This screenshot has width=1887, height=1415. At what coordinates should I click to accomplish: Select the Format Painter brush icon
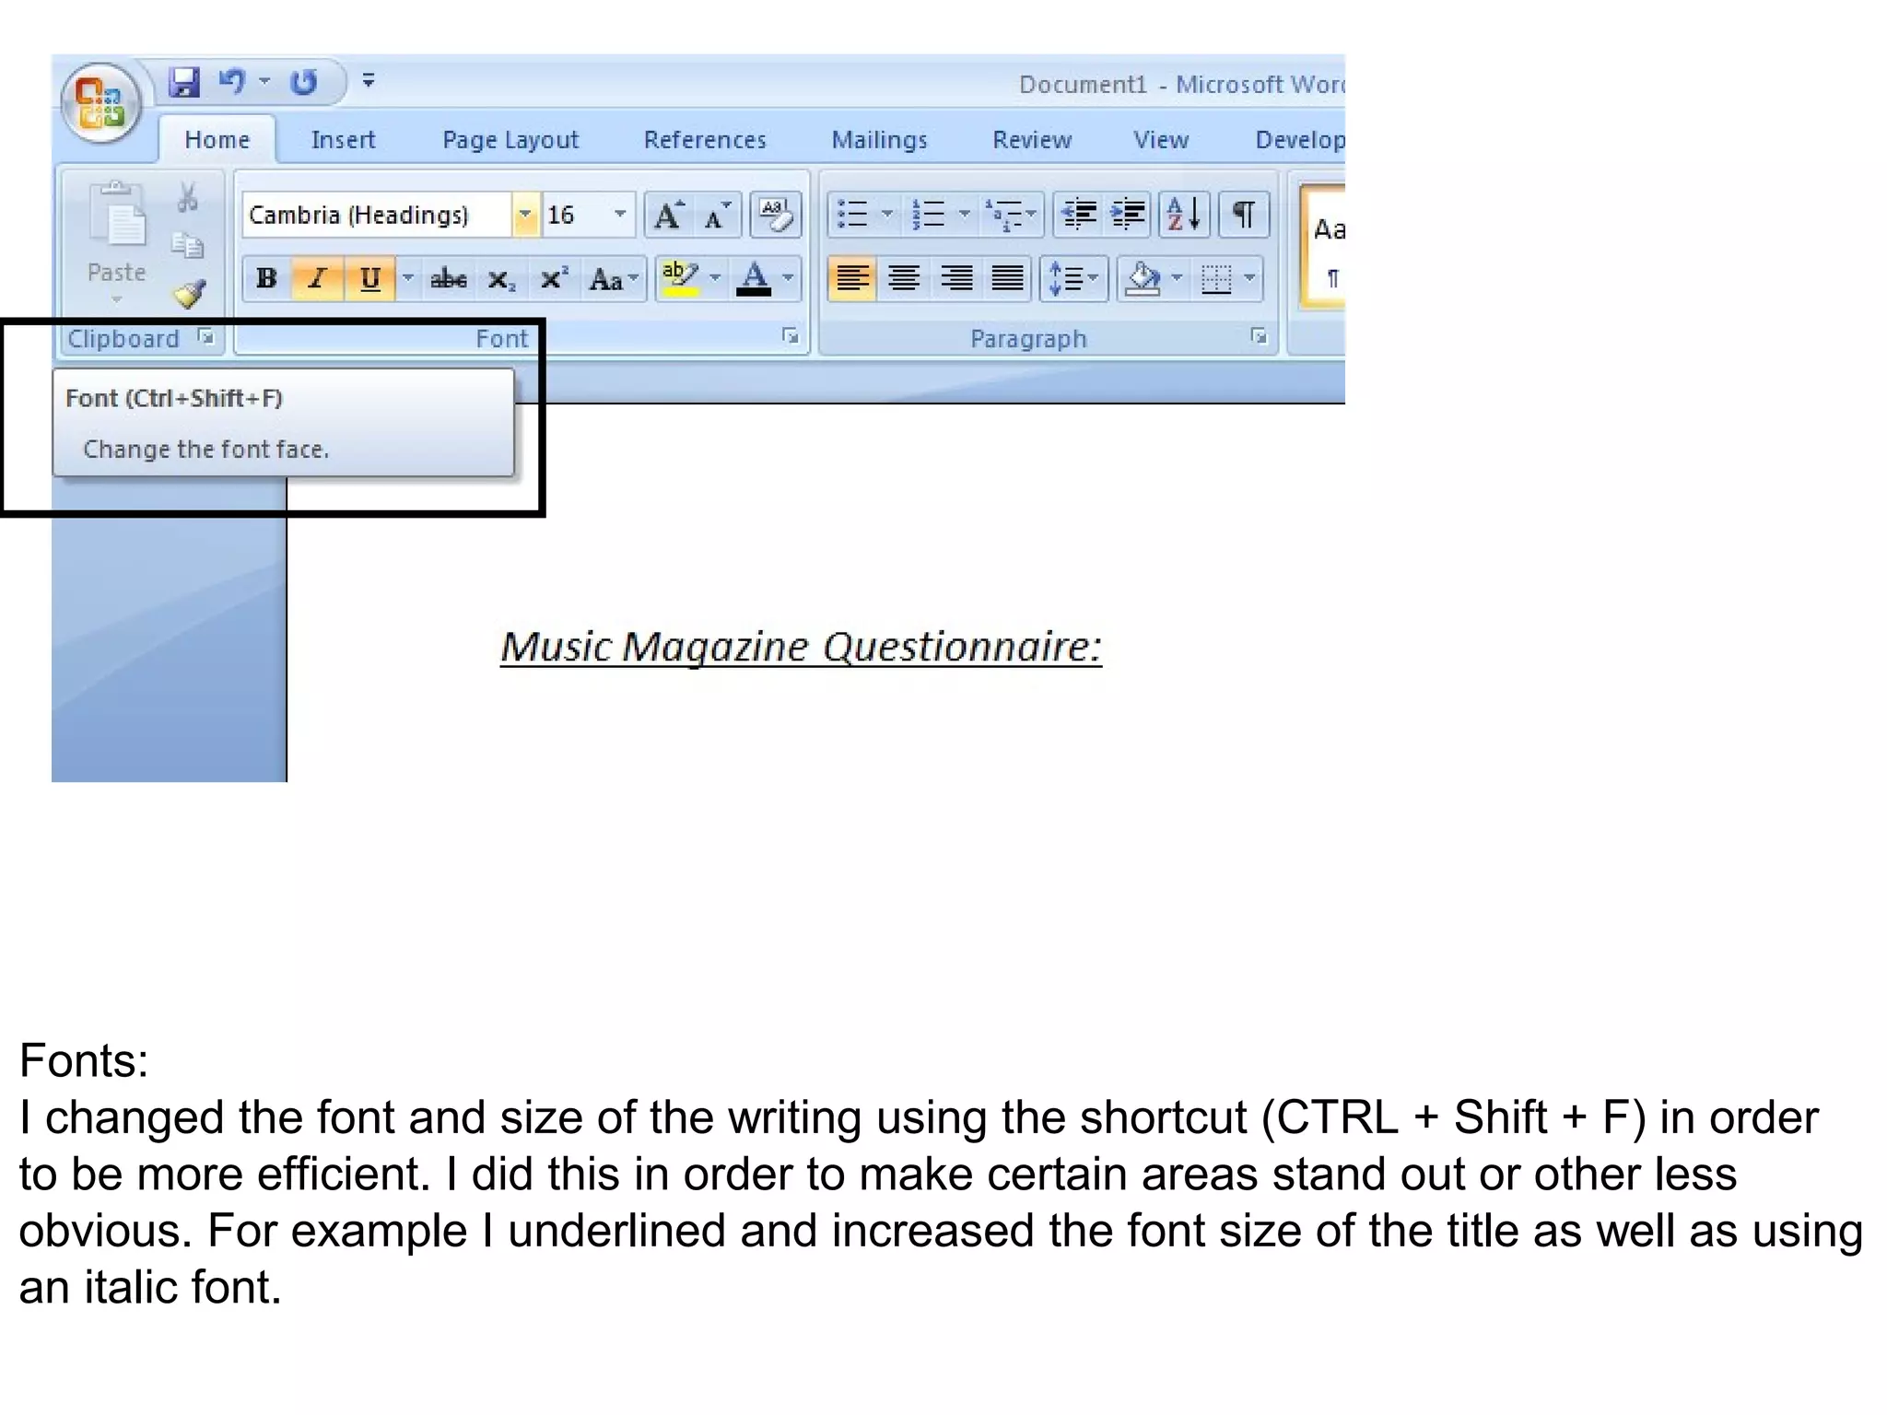(x=189, y=295)
